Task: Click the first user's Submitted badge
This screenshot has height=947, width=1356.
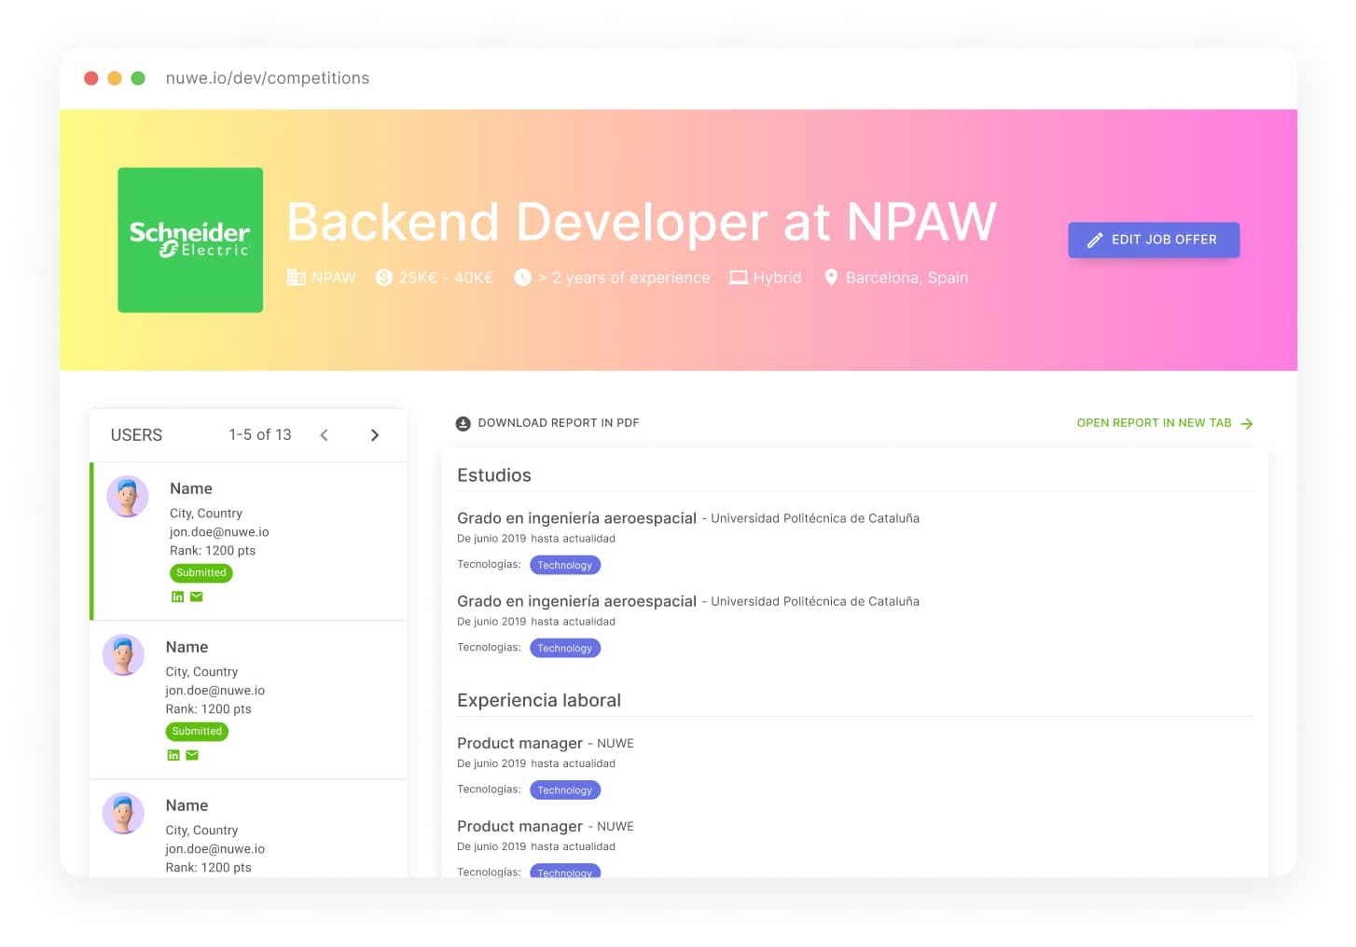Action: click(201, 573)
